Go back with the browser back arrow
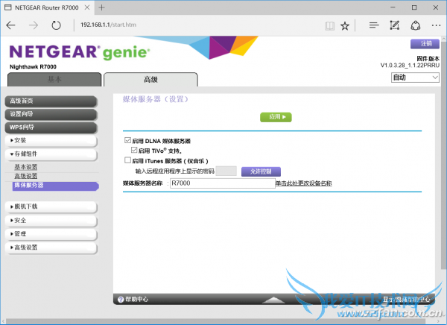Viewport: 447px width, 325px height. point(10,25)
